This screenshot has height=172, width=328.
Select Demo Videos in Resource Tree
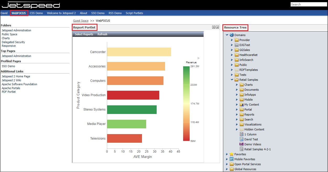pos(253,144)
